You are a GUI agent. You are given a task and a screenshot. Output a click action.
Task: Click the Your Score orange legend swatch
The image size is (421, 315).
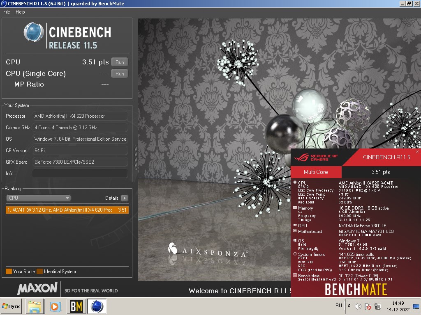pyautogui.click(x=9, y=272)
